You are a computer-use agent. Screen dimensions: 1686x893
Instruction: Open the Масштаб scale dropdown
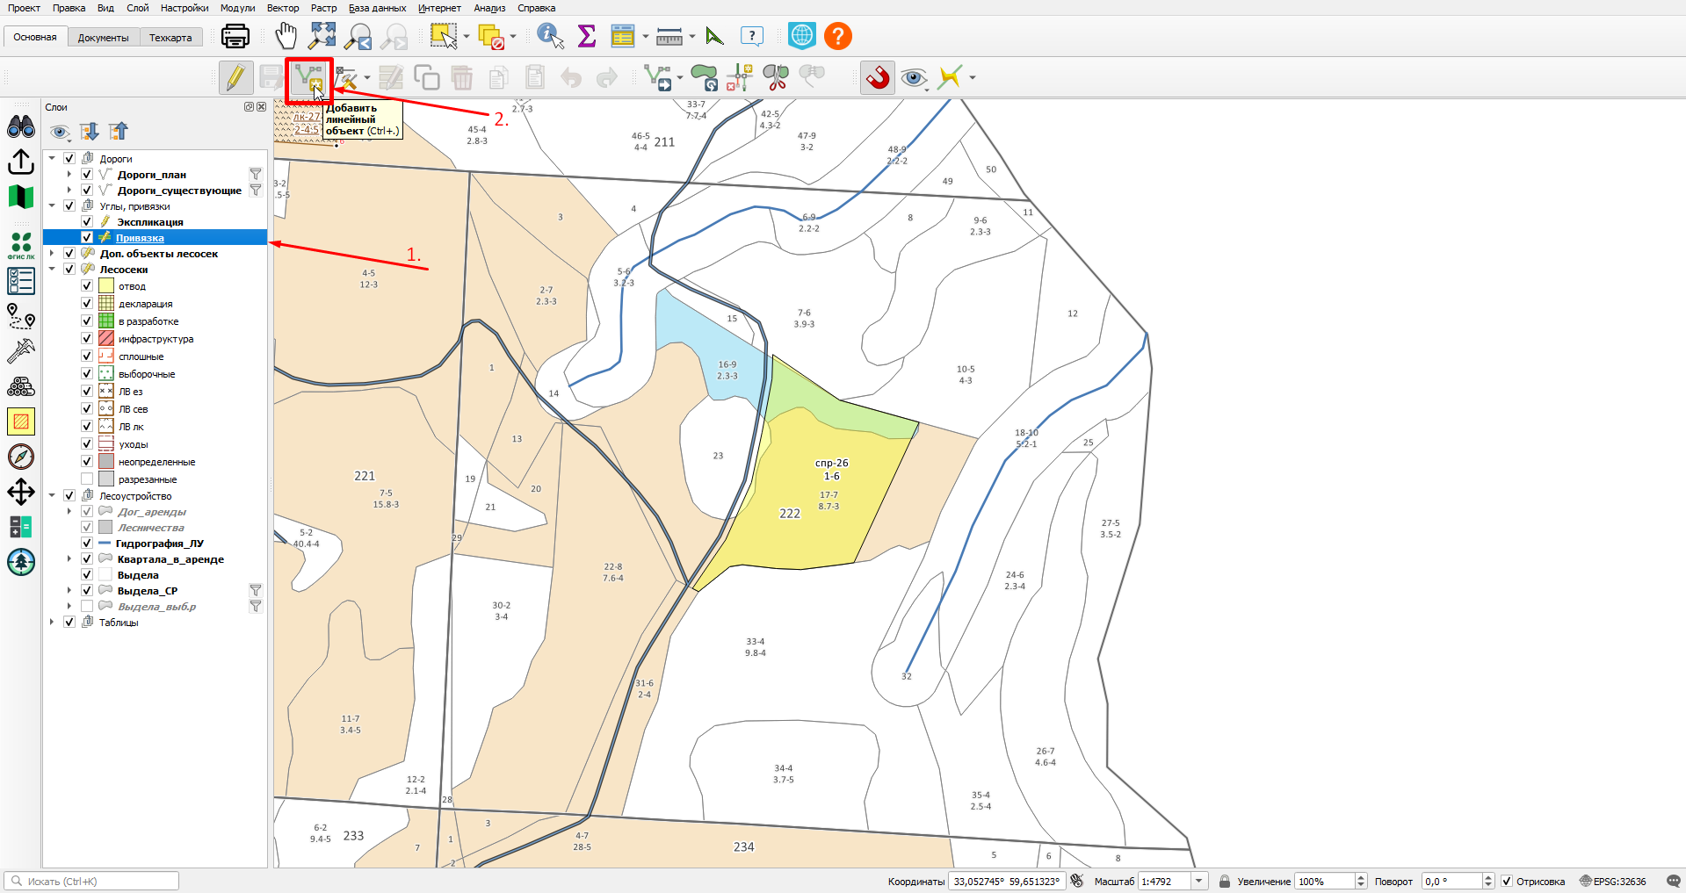tap(1198, 881)
